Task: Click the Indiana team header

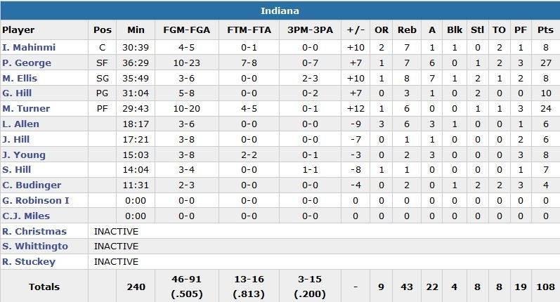Action: (280, 11)
